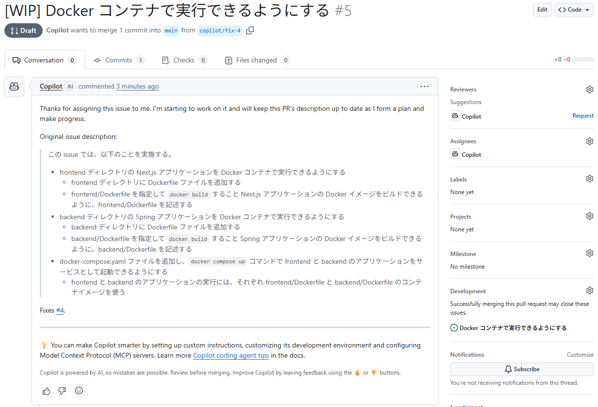598x407 pixels.
Task: Give the comment a thumbs up
Action: pos(47,391)
